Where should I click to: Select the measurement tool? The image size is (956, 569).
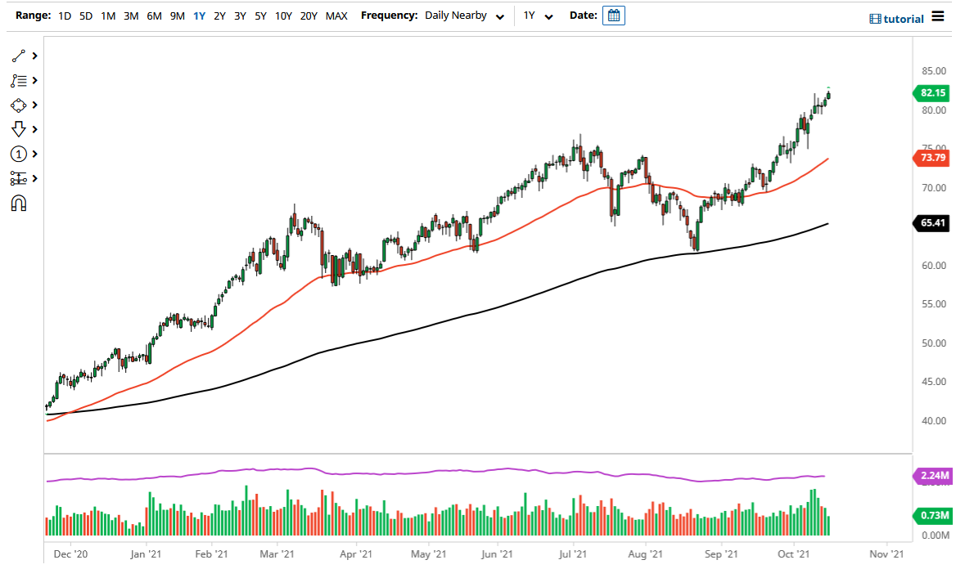(18, 178)
